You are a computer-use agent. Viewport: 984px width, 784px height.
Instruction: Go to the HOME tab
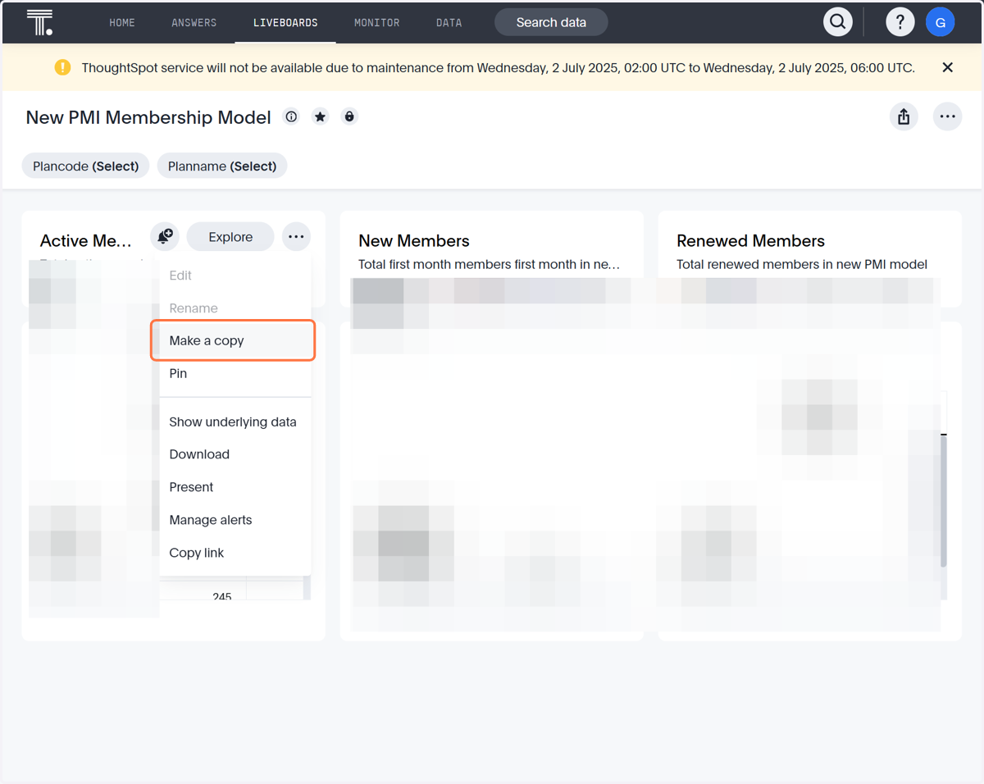pos(122,22)
